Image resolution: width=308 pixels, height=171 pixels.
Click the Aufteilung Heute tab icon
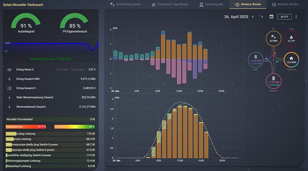tap(112, 4)
